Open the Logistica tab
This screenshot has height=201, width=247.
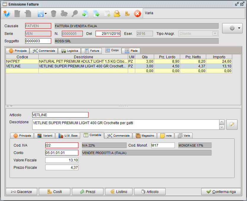[70, 51]
